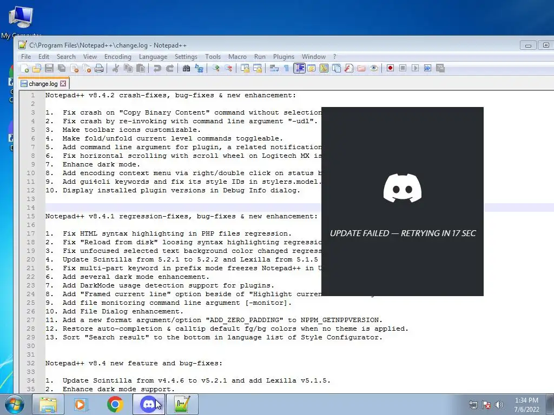Toggle file monitoring eye icon

[374, 68]
